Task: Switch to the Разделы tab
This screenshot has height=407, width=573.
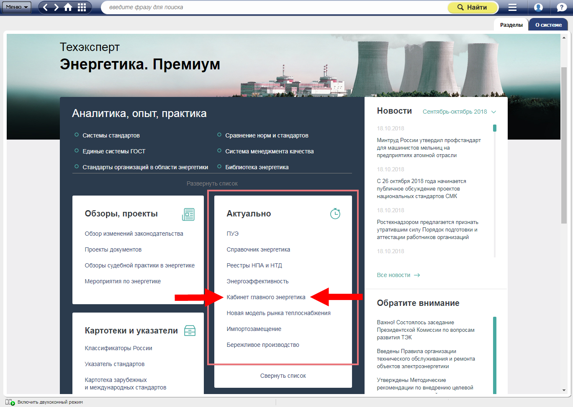Action: [511, 25]
